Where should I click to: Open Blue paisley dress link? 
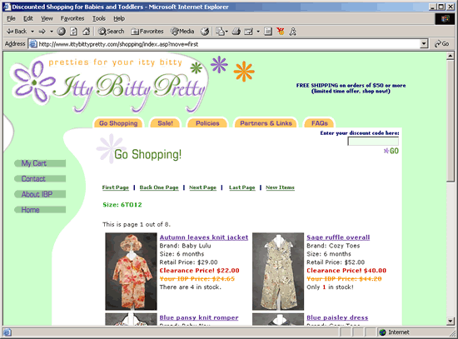(337, 317)
